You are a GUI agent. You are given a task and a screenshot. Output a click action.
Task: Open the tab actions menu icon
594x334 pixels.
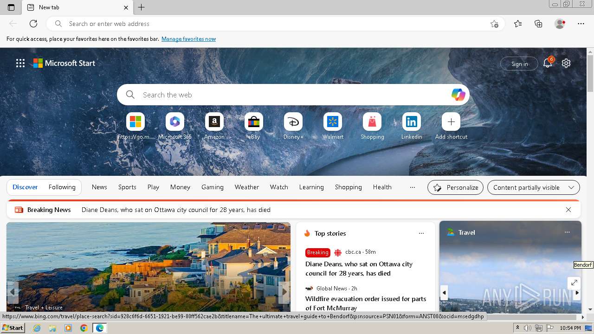(x=11, y=7)
